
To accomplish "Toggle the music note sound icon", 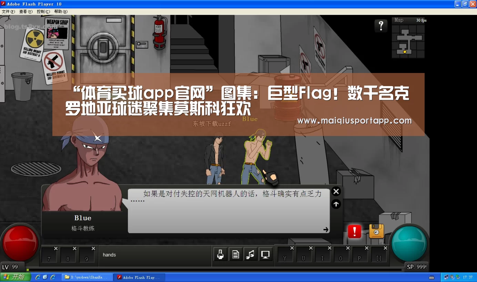I will [251, 254].
